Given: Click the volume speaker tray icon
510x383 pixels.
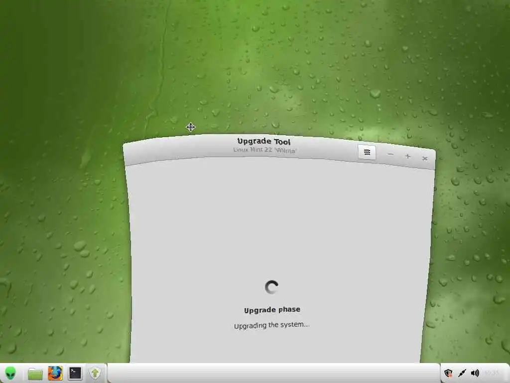Looking at the screenshot, I should pyautogui.click(x=475, y=373).
